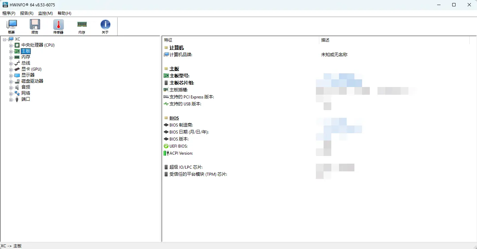This screenshot has width=477, height=249.
Task: Click the 显示器 monitor icon in tree
Action: [17, 75]
